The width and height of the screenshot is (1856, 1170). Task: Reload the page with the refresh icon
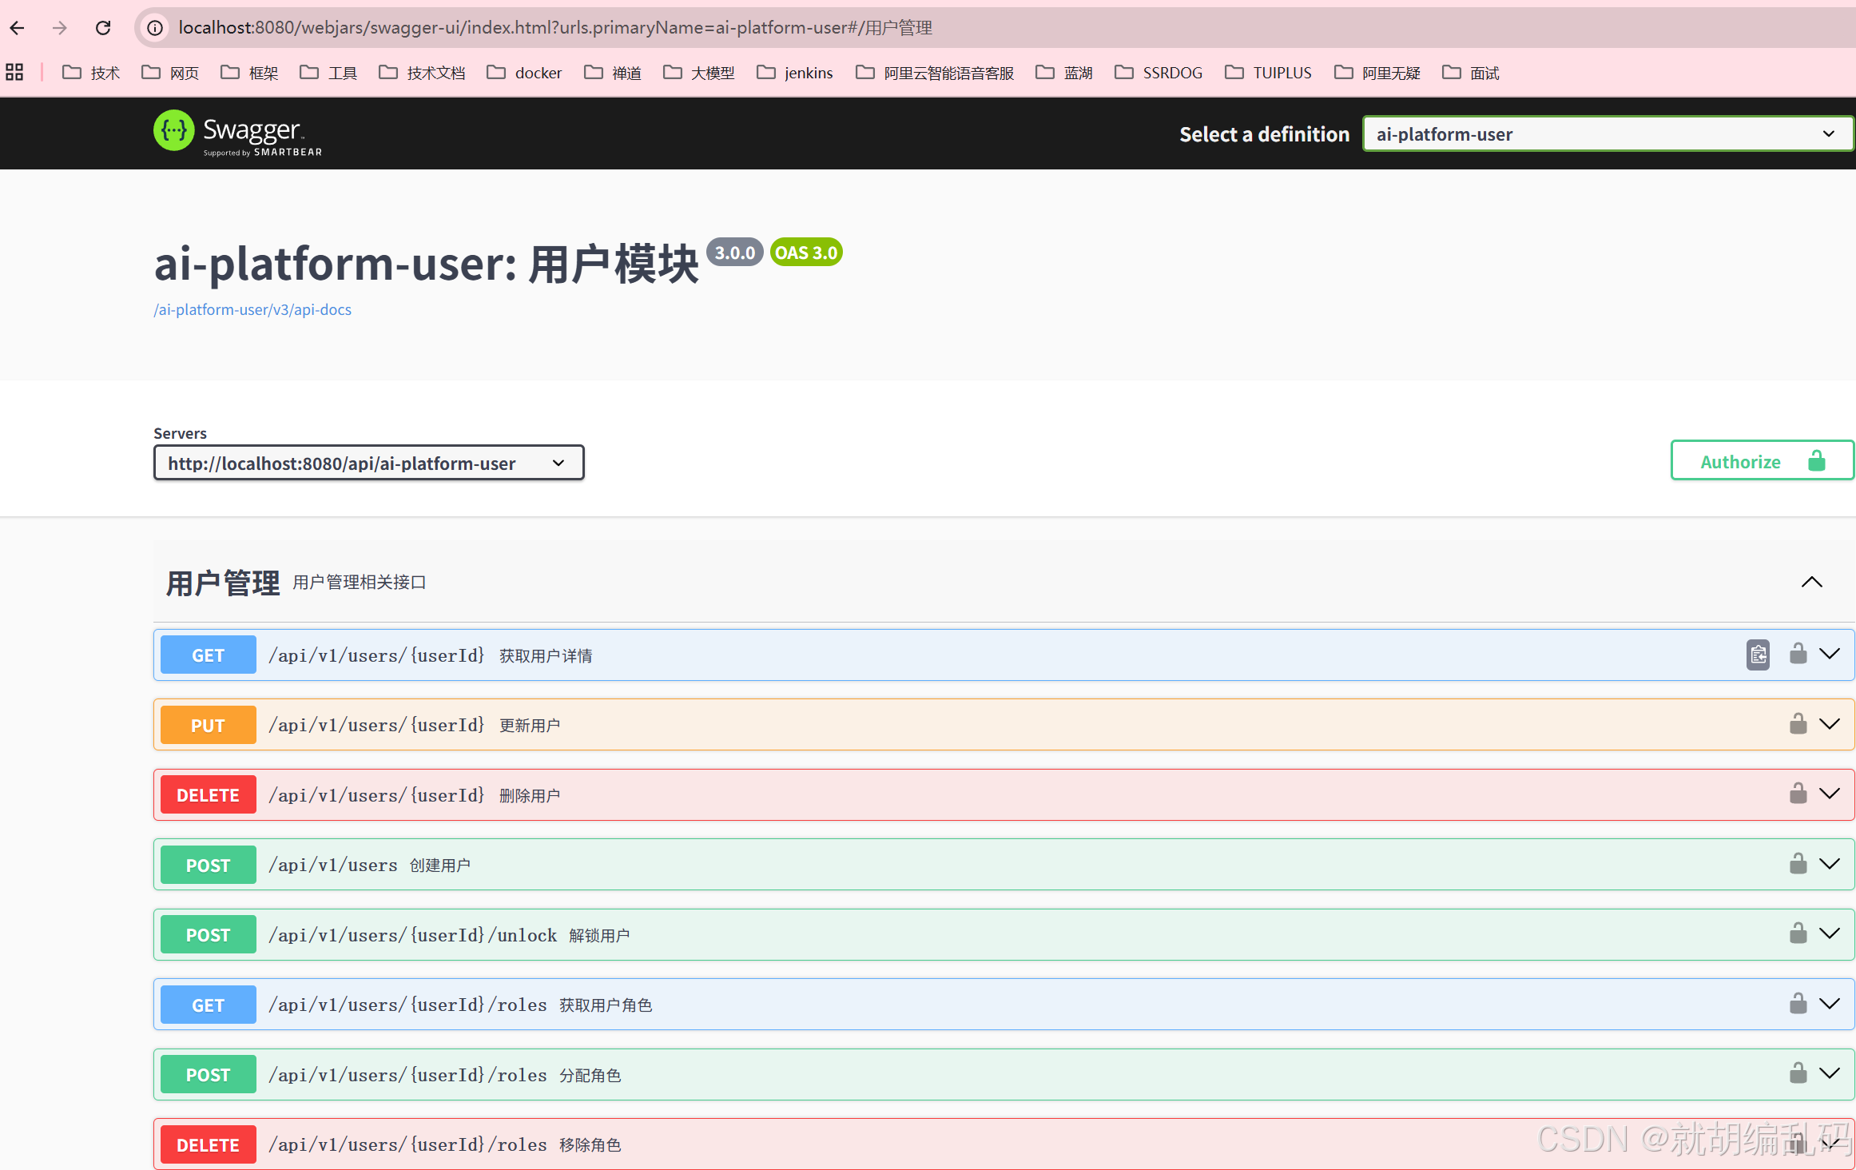pos(103,28)
